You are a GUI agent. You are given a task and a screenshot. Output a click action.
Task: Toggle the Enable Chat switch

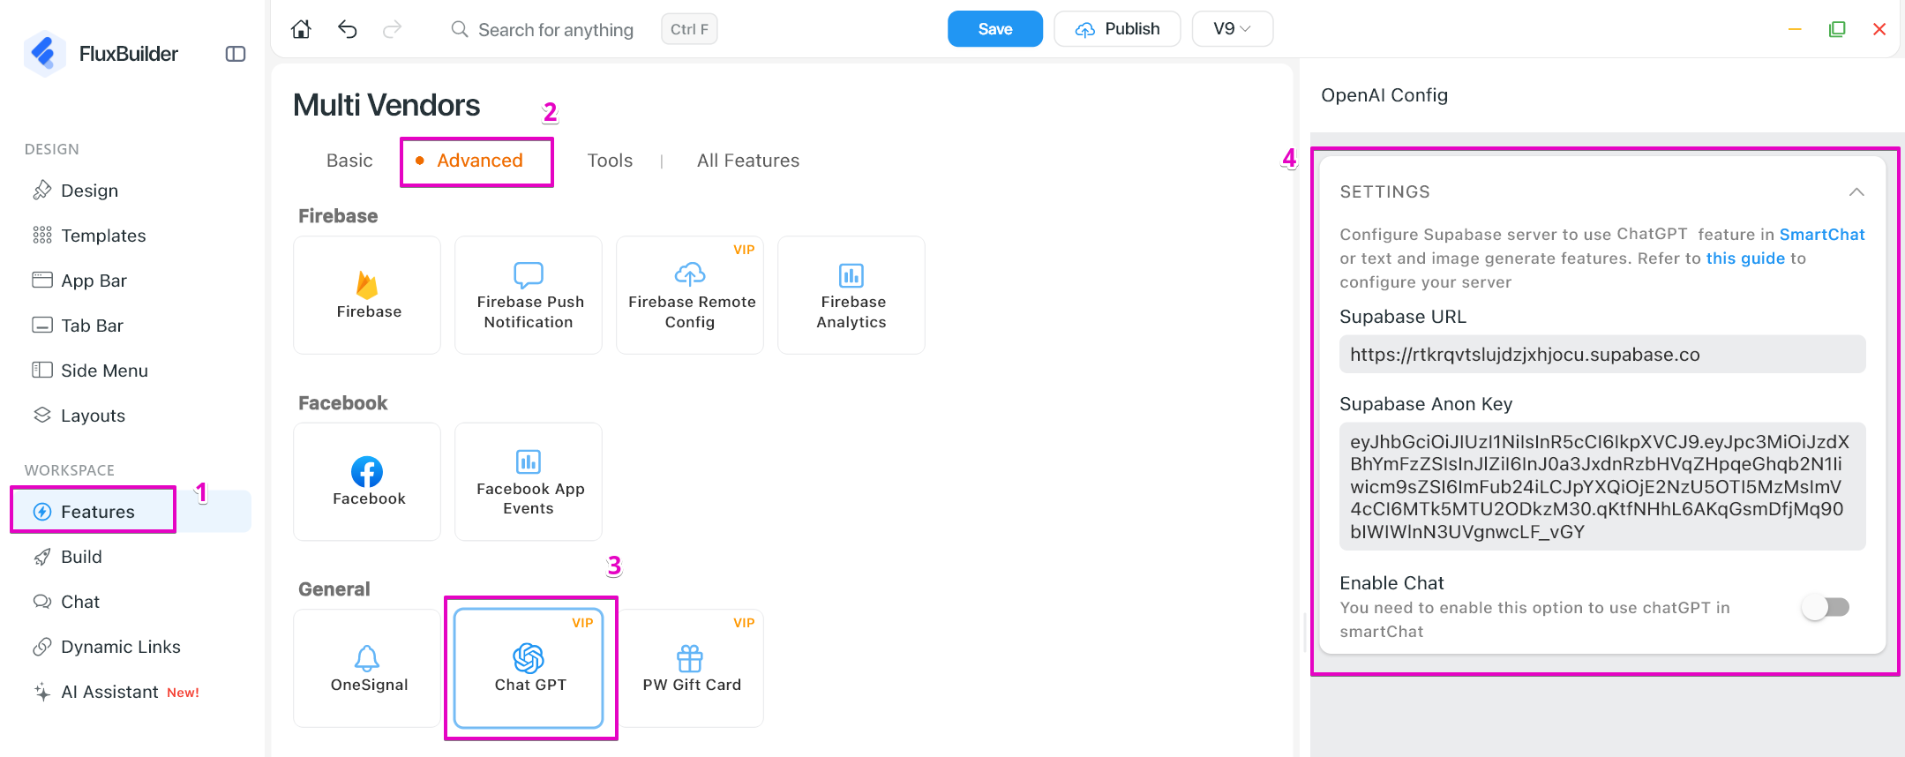(x=1826, y=607)
